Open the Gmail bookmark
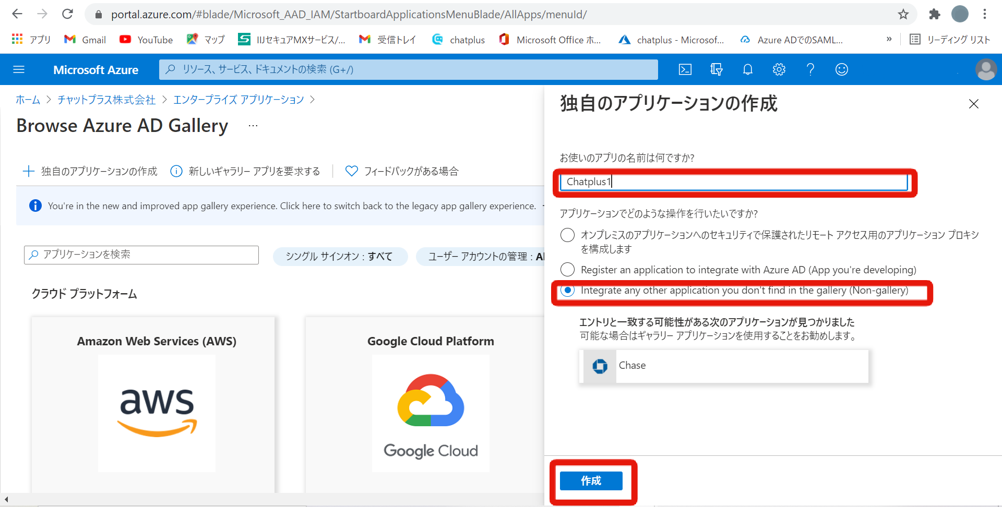 click(x=85, y=40)
